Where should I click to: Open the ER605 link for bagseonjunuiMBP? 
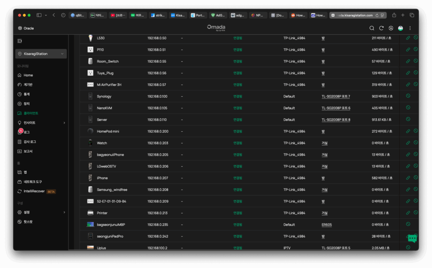(x=327, y=225)
